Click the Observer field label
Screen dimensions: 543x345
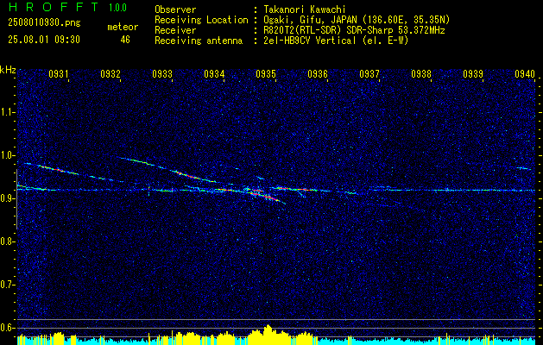coord(175,9)
